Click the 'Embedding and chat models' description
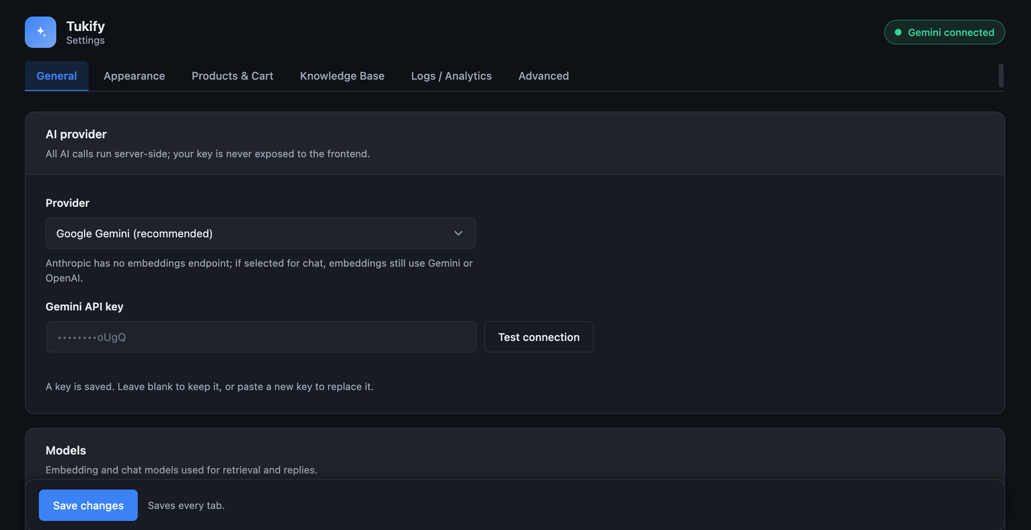 (182, 470)
